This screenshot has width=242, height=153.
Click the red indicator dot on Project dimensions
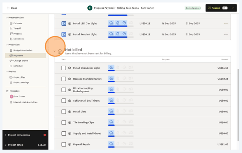point(45,135)
